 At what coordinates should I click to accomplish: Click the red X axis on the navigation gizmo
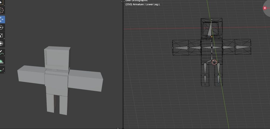tap(265, 8)
